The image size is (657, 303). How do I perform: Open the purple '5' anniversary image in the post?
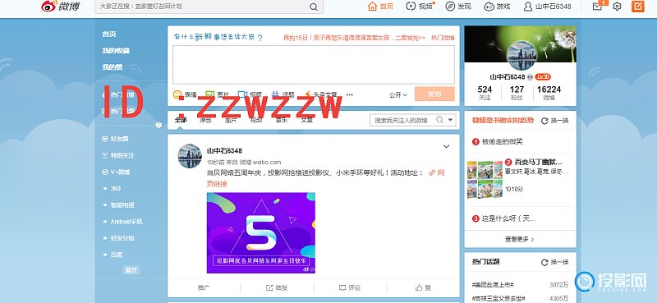[261, 233]
